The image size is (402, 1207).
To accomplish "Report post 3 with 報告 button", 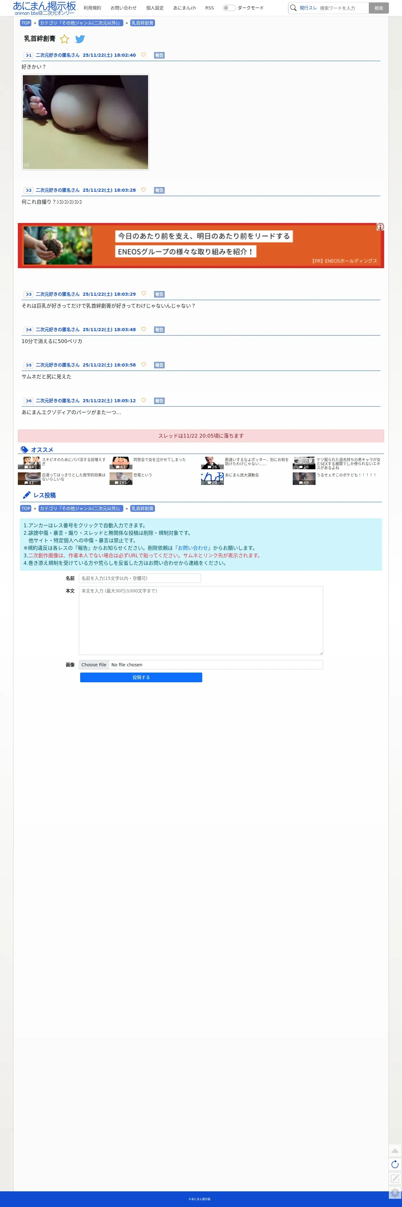I will click(159, 294).
